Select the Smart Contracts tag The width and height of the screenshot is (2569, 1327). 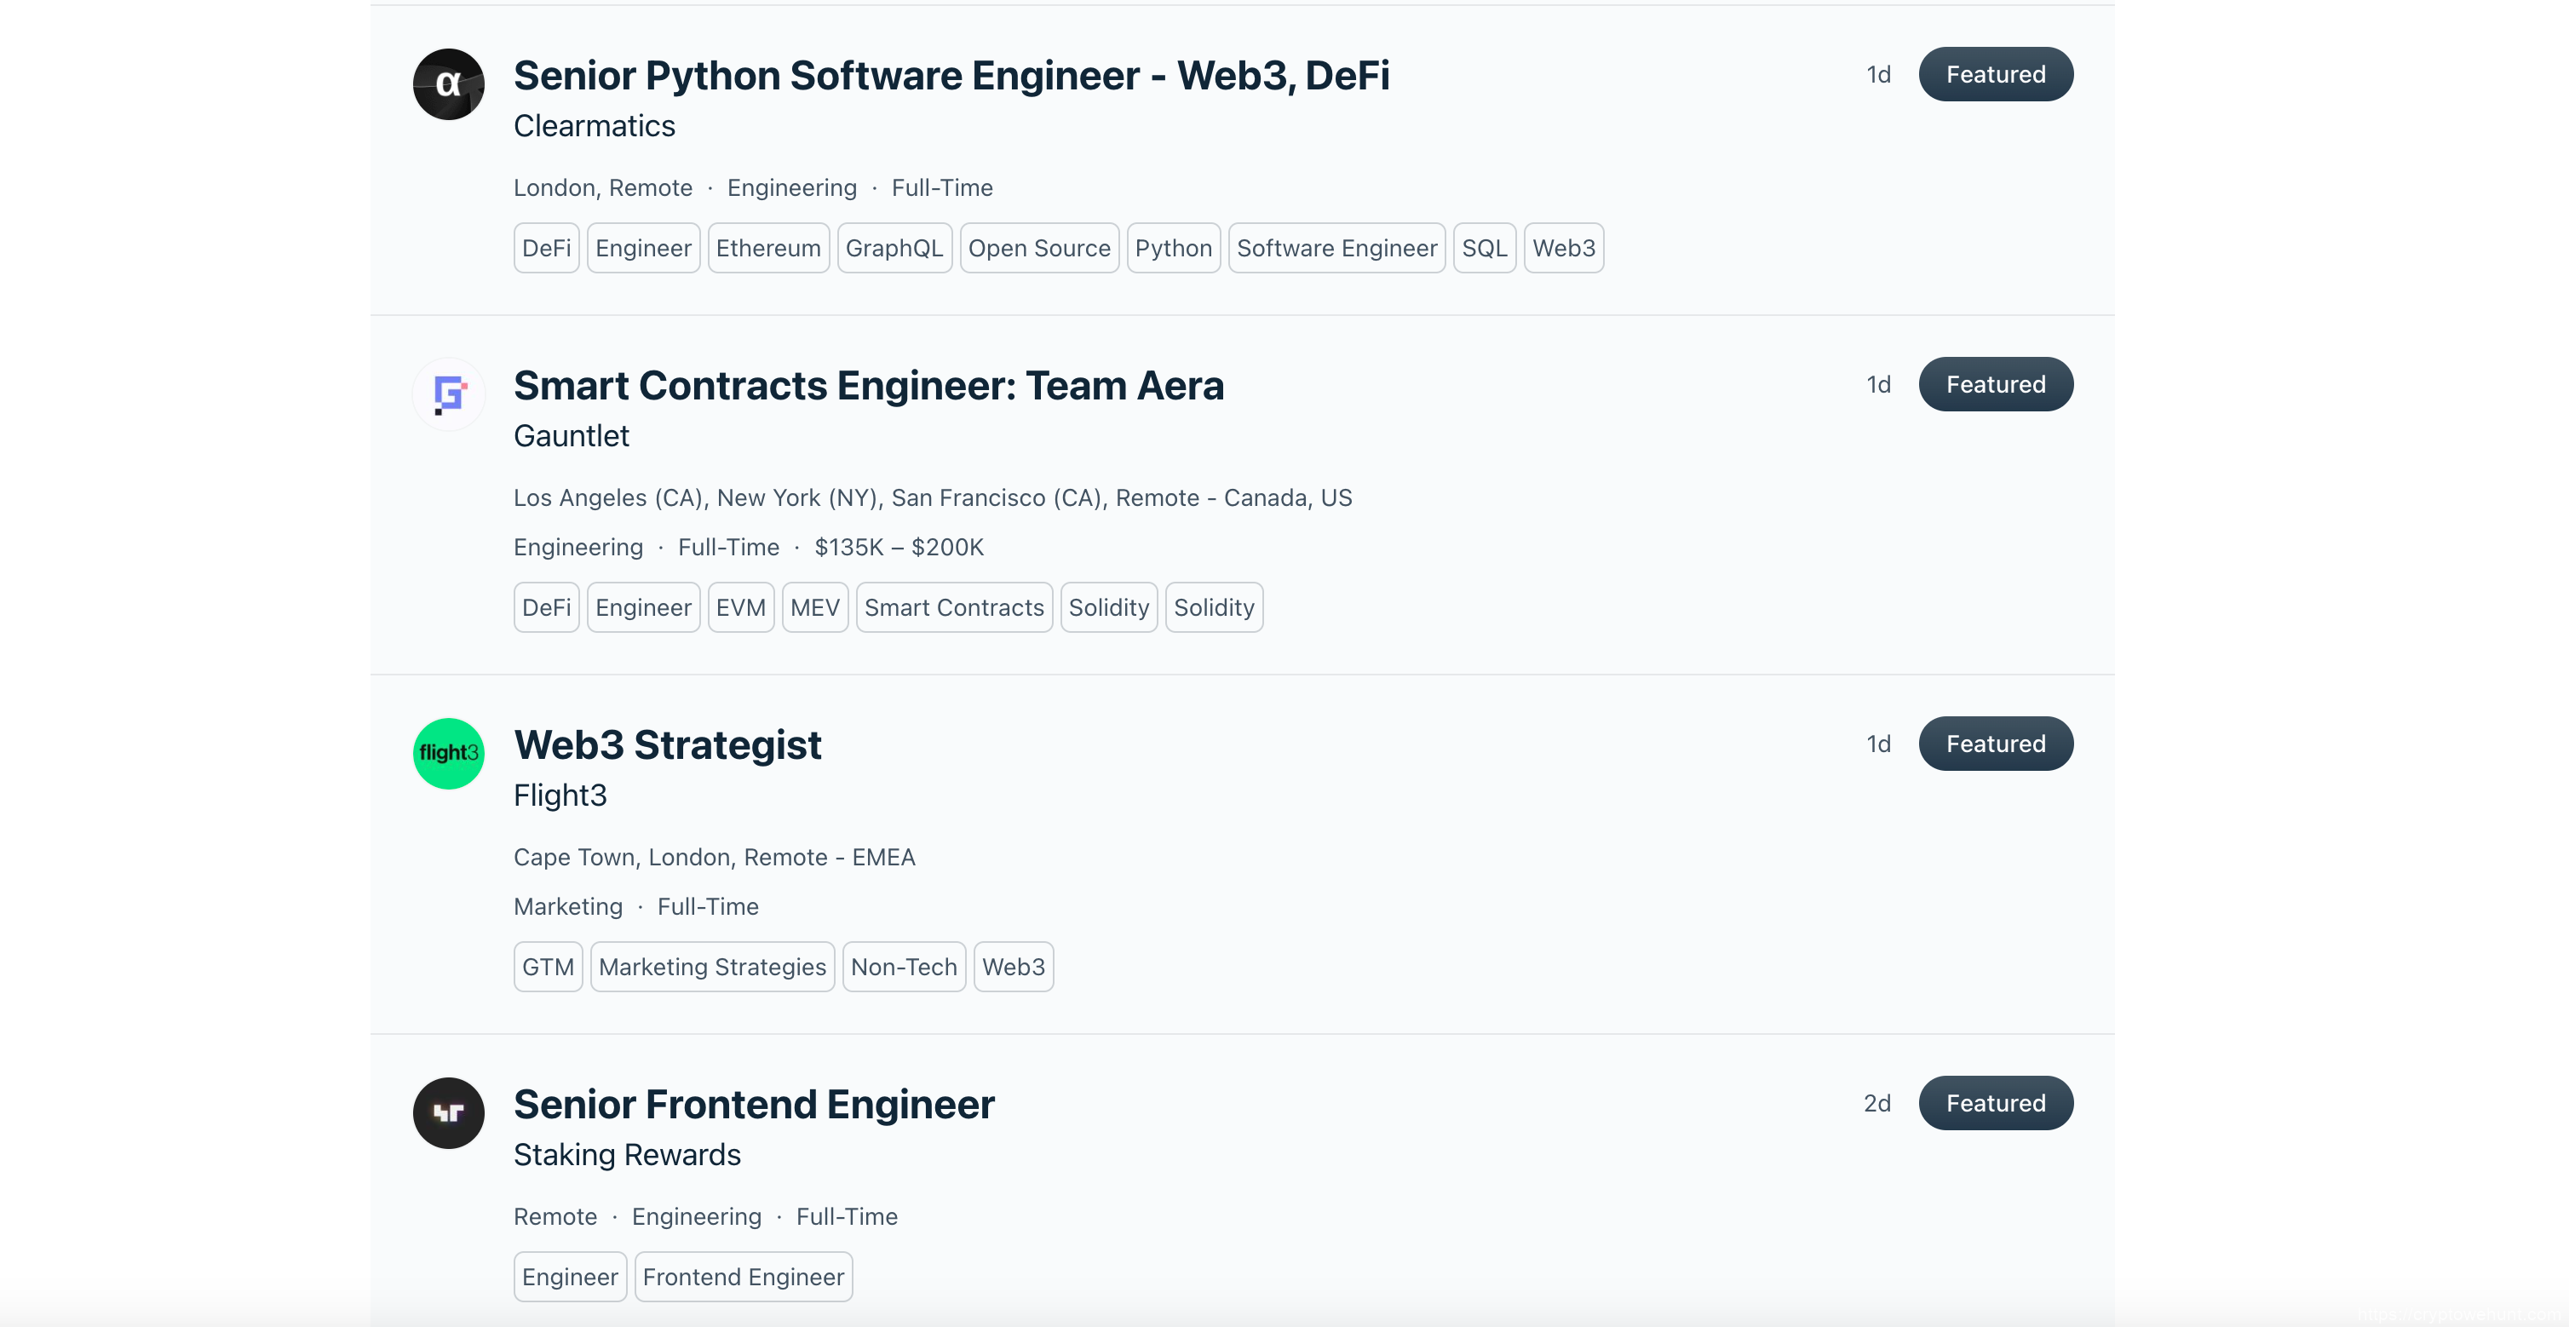[953, 608]
